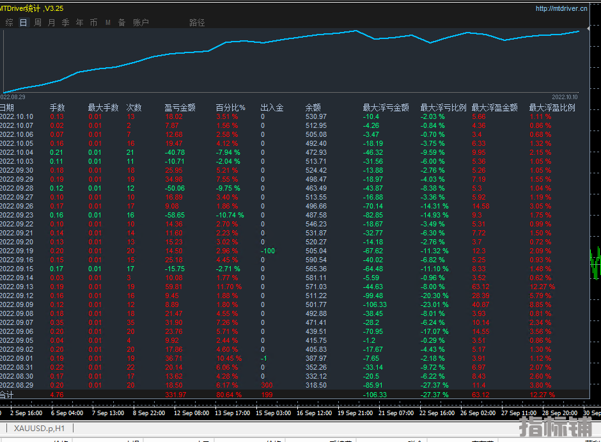Open the 周 weekly statistics tab
This screenshot has height=442, width=601.
tap(38, 22)
